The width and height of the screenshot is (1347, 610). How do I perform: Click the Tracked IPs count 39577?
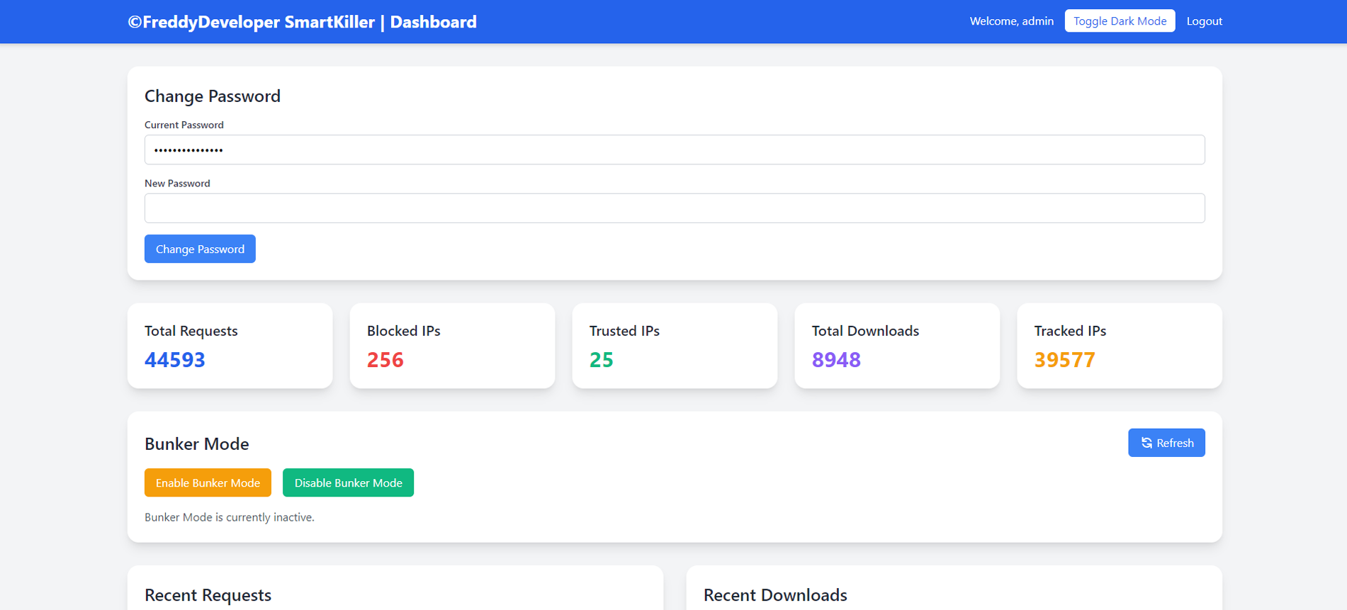point(1064,360)
